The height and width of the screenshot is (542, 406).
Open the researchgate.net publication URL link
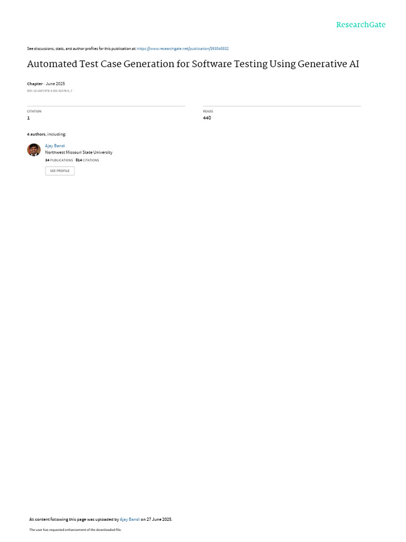click(182, 49)
